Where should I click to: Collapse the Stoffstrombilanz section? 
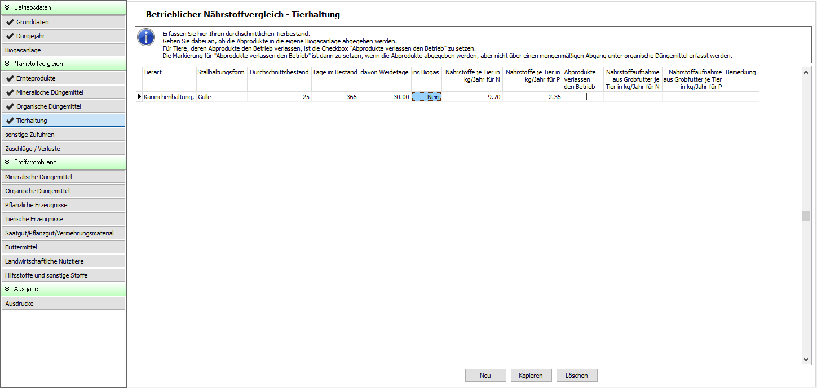[x=7, y=162]
